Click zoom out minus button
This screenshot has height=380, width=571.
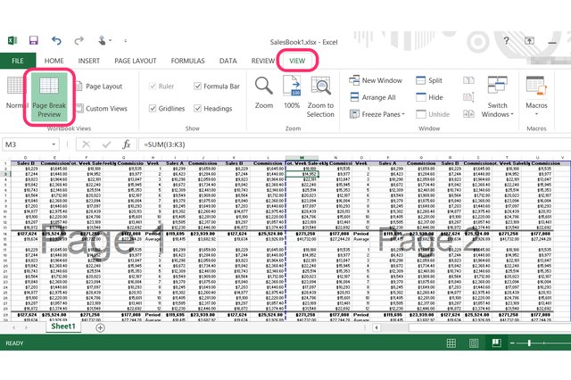point(512,343)
